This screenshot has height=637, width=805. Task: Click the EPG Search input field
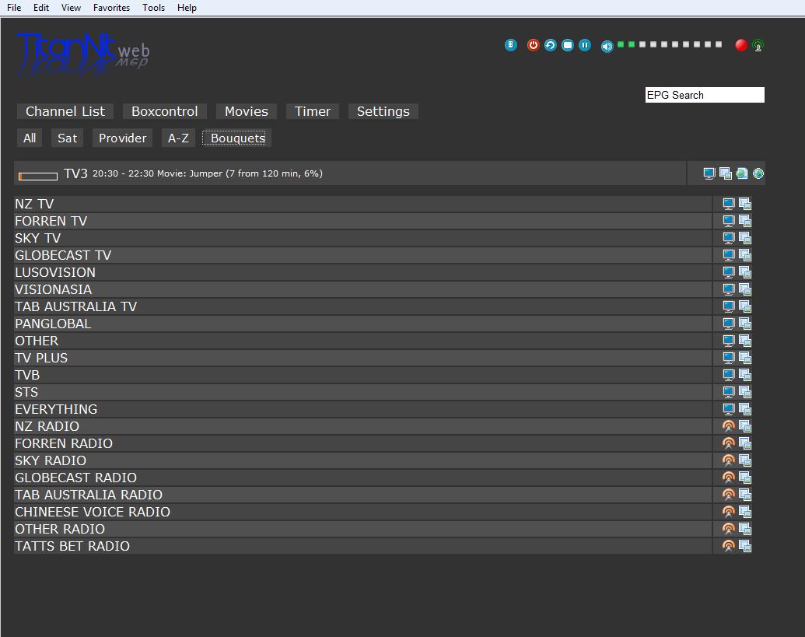point(705,95)
